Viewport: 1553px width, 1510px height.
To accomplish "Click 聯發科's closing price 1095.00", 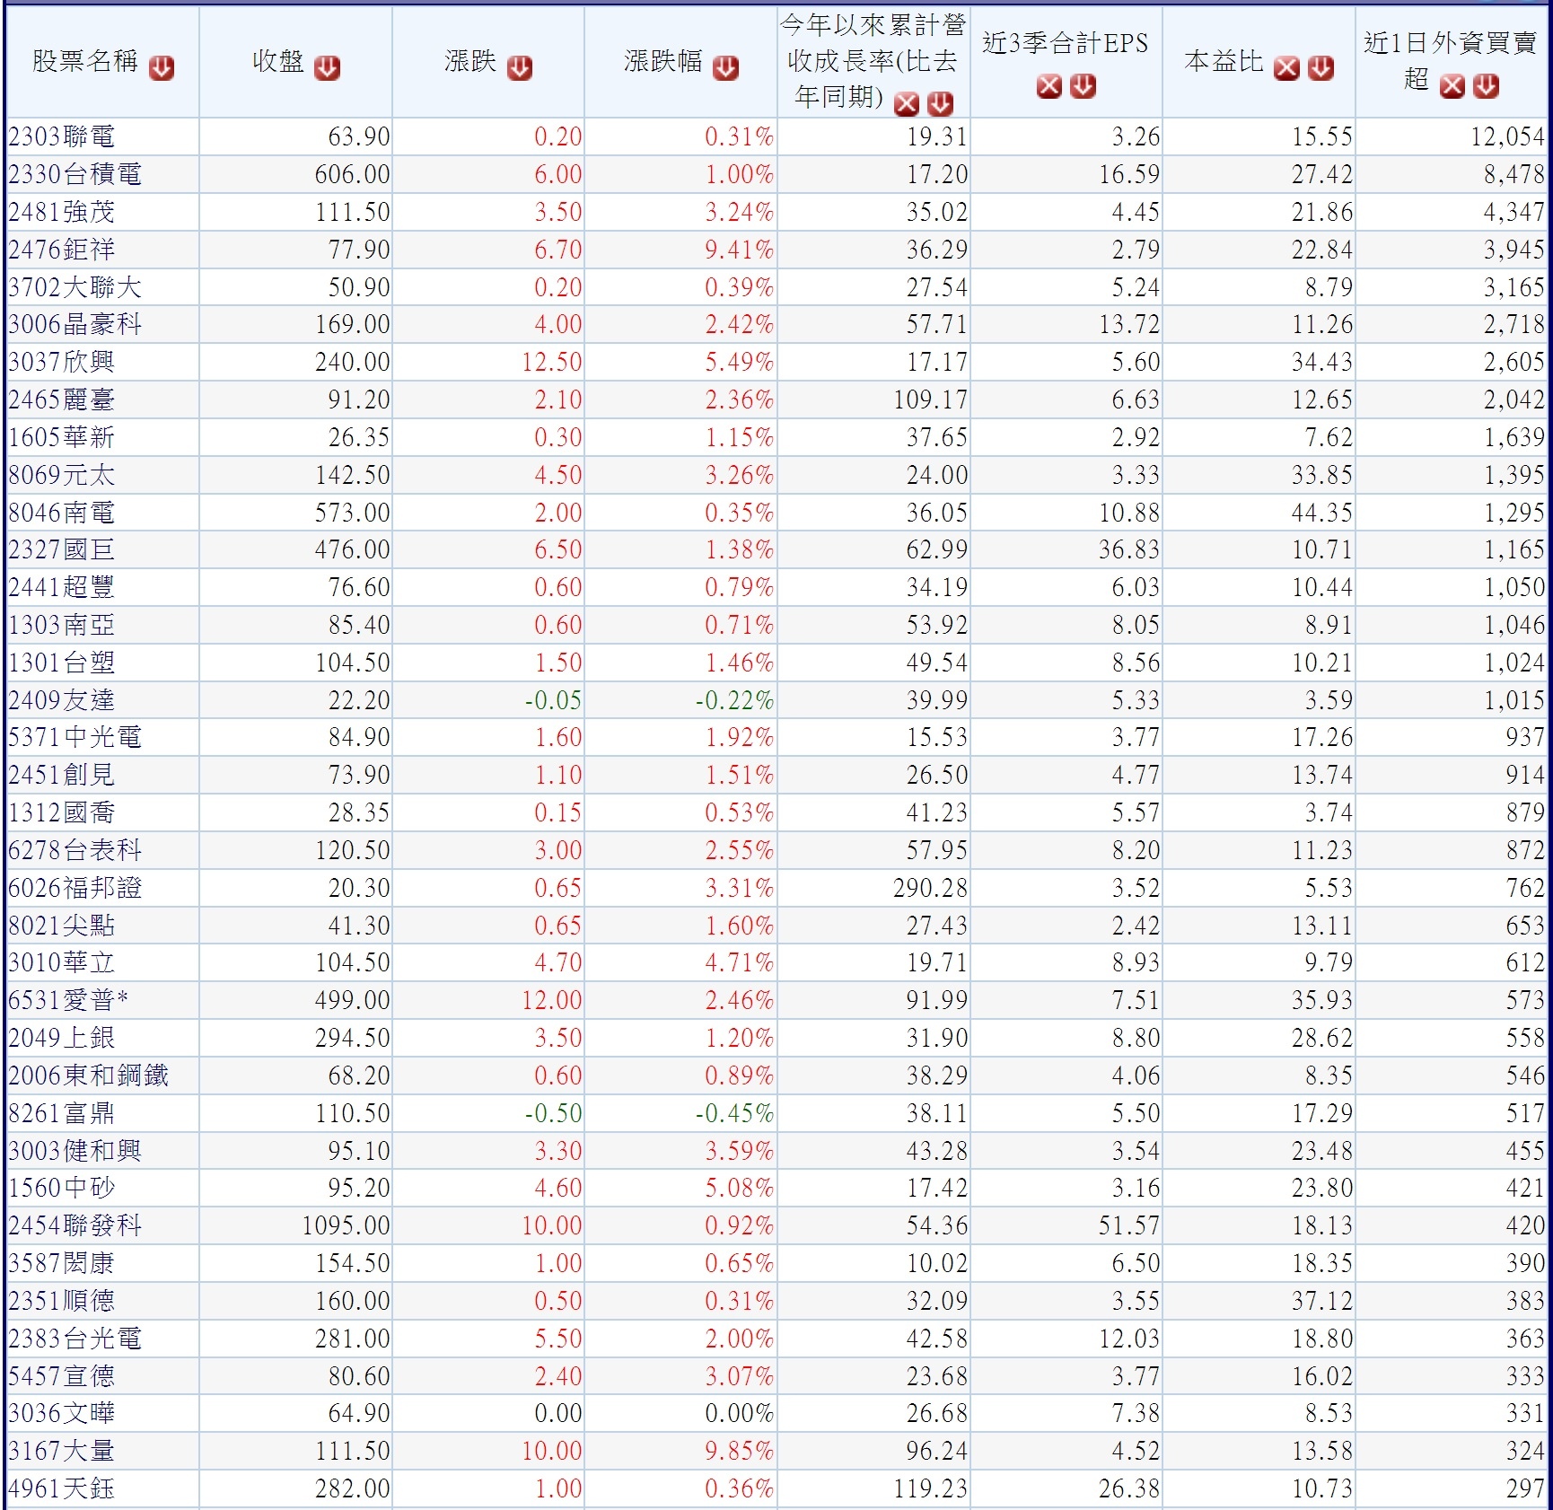I will click(x=346, y=1225).
